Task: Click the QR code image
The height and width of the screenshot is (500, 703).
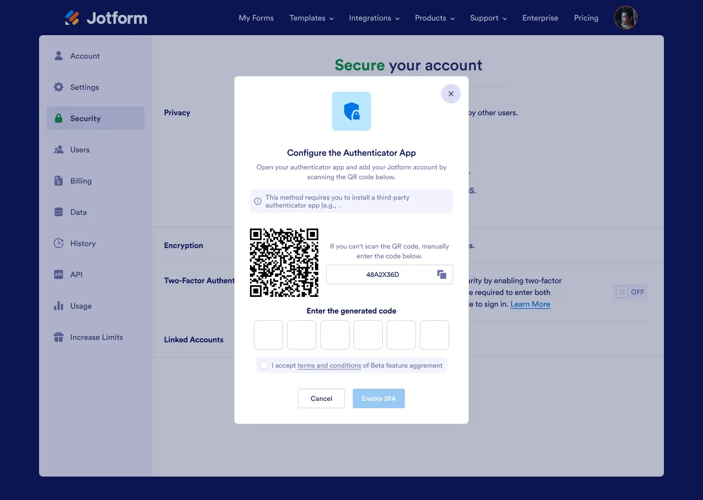Action: 284,263
